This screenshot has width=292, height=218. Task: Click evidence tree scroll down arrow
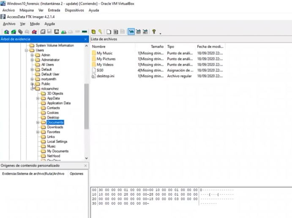pyautogui.click(x=86, y=158)
